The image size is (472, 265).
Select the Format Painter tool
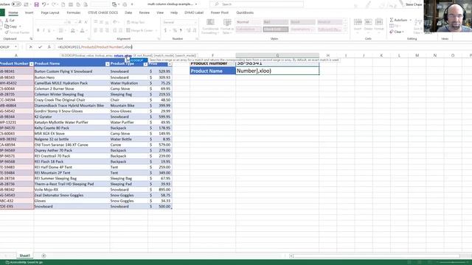[17, 32]
